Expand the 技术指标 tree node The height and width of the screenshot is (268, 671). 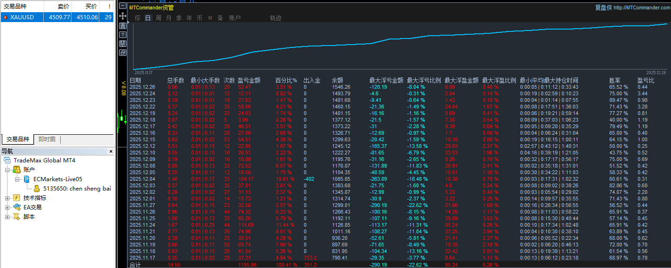click(7, 198)
